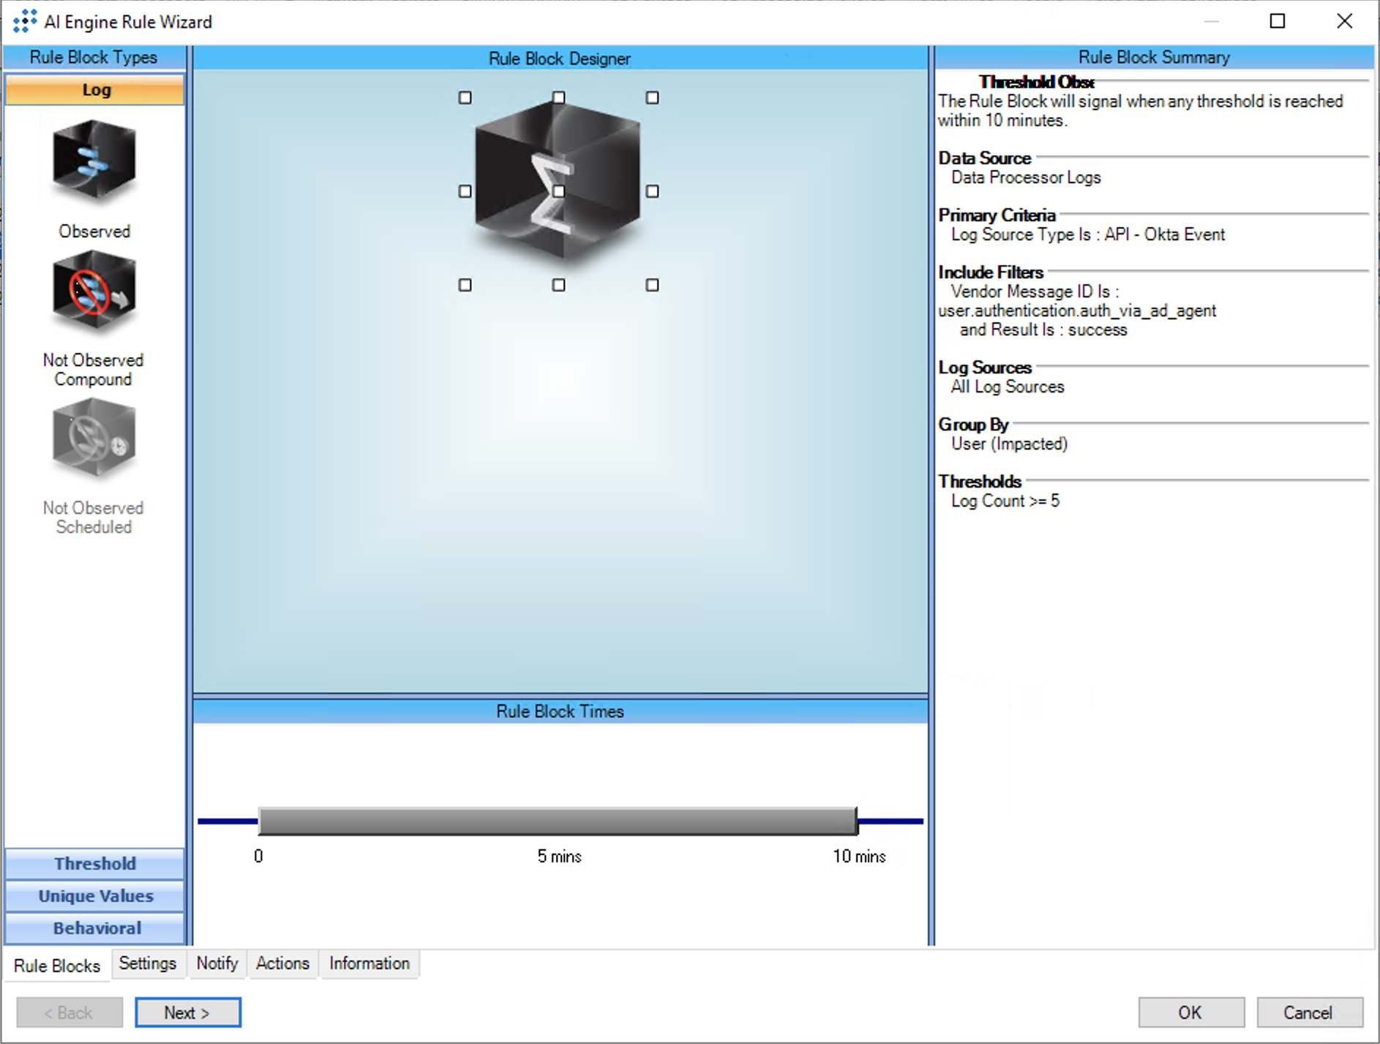Select the Observed log rule block icon
This screenshot has height=1044, width=1380.
coord(94,162)
